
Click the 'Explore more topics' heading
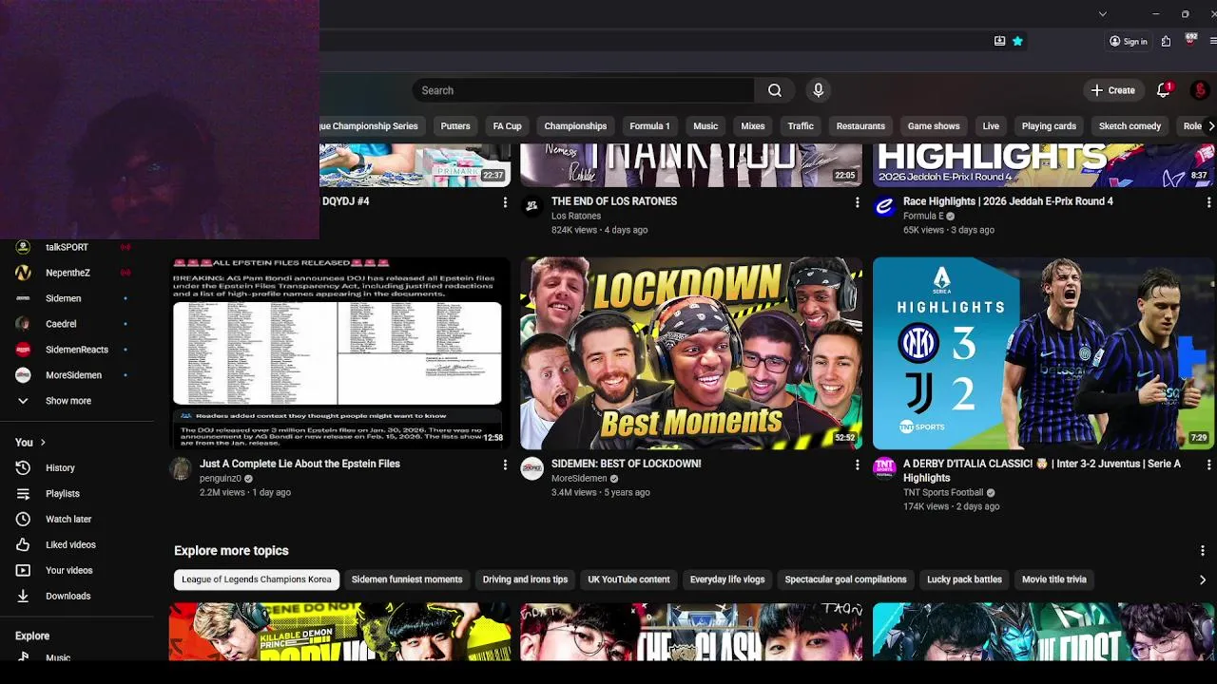tap(231, 551)
